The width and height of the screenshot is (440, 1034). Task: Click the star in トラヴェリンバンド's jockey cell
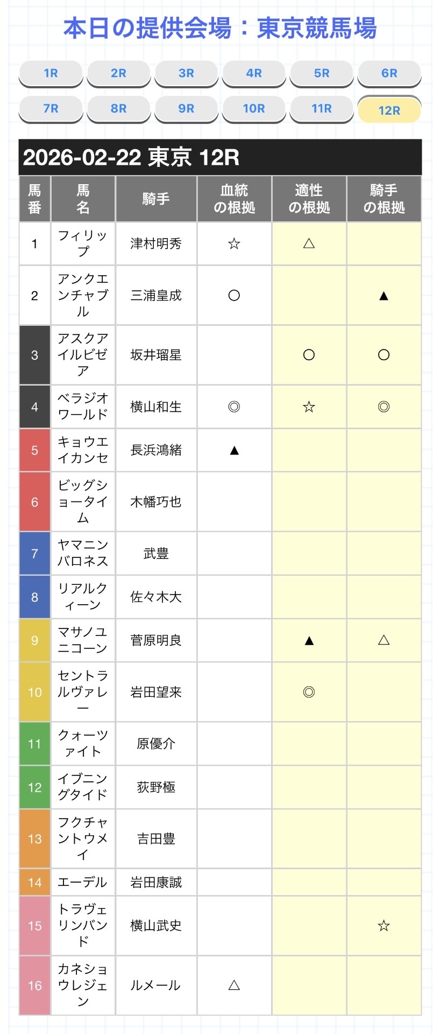(x=384, y=926)
